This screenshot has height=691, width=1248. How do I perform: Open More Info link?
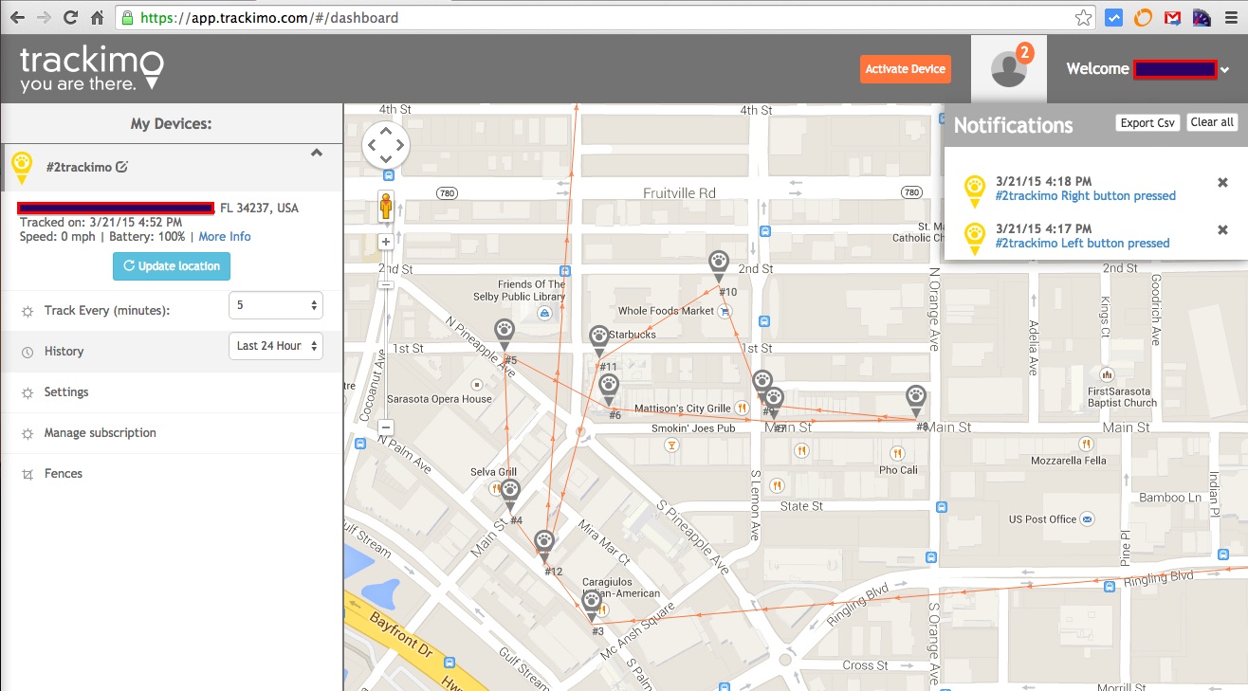[225, 237]
